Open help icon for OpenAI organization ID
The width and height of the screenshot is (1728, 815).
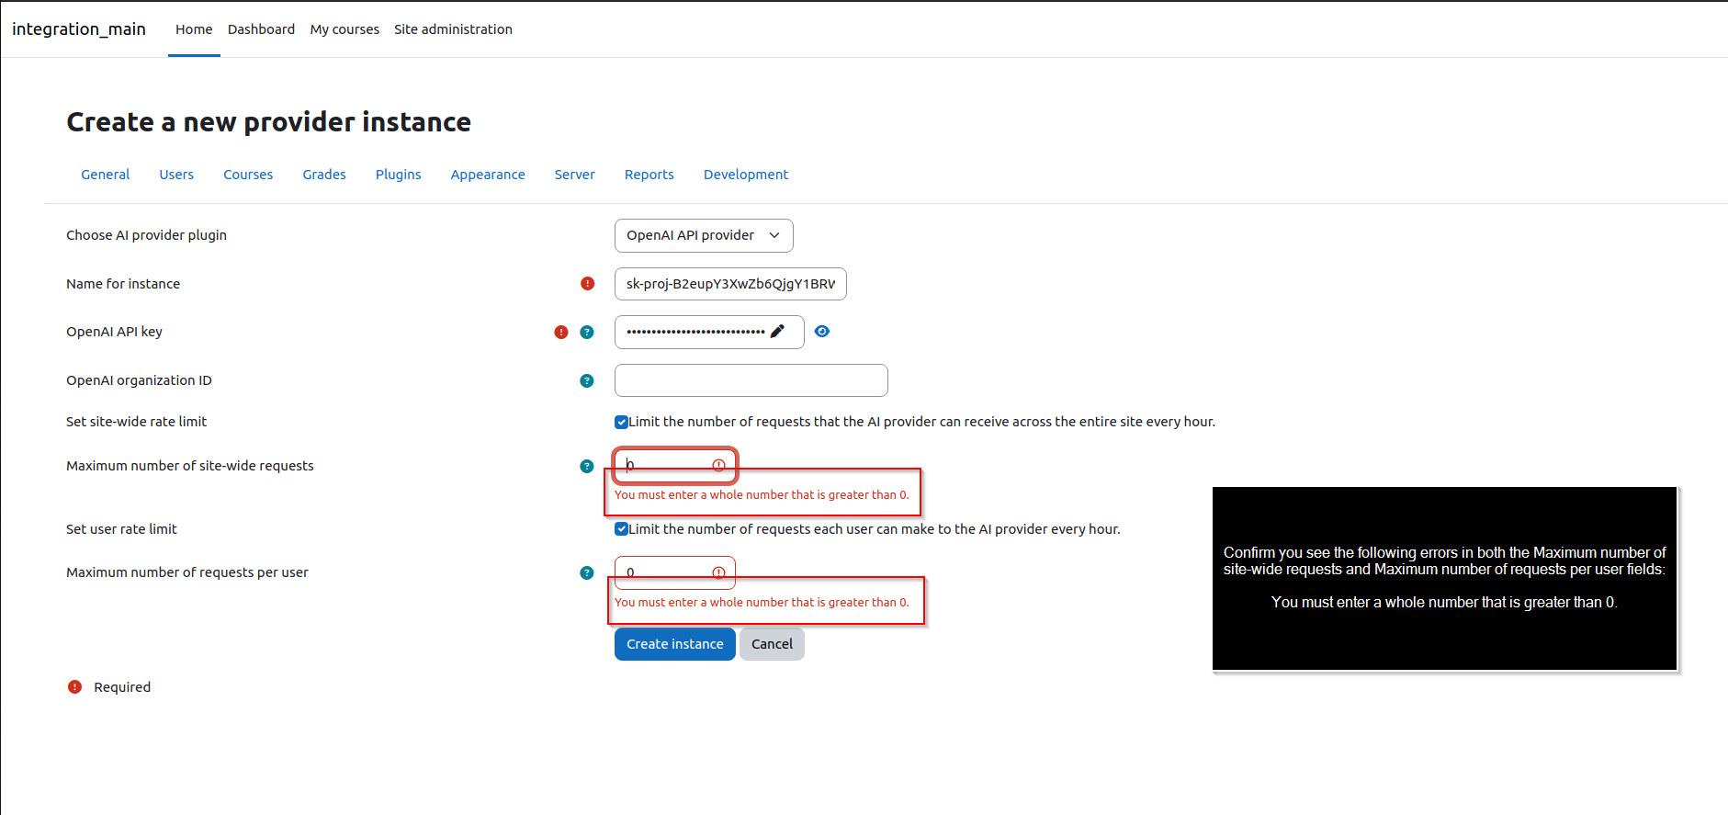[587, 381]
